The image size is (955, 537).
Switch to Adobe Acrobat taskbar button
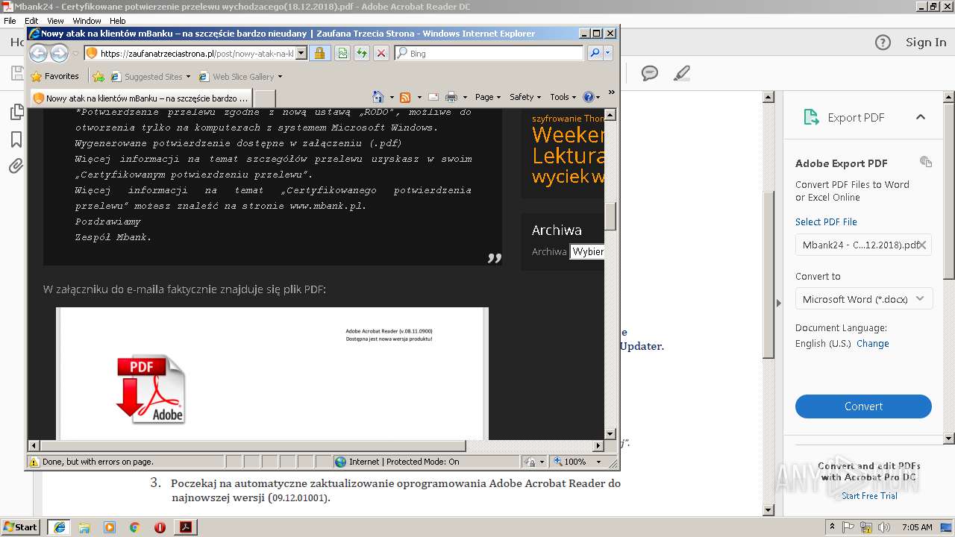tap(185, 527)
